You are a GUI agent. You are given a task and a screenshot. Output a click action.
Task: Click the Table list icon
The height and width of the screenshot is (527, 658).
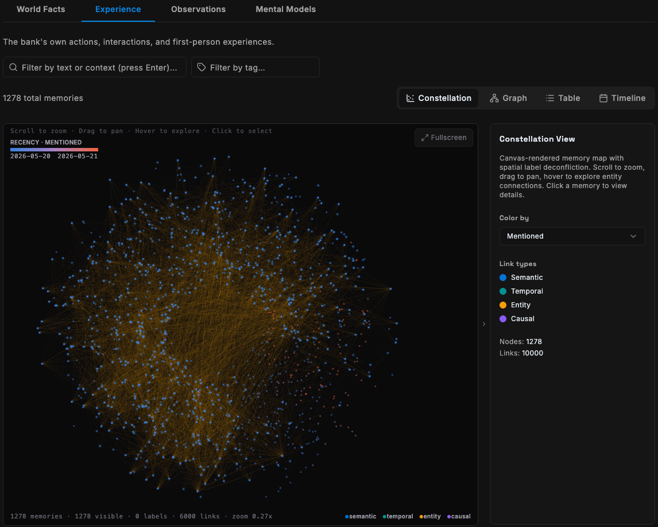click(x=549, y=98)
